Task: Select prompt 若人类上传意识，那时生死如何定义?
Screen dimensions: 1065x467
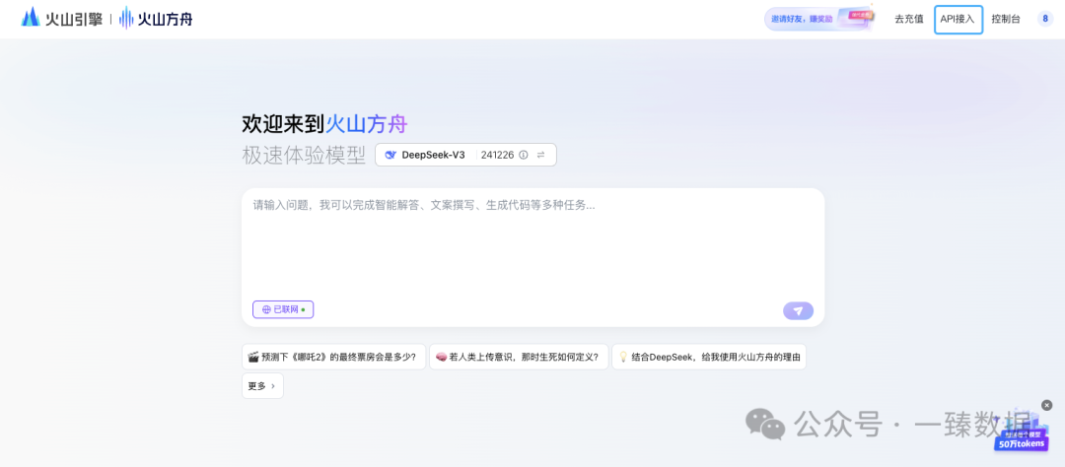Action: (519, 357)
